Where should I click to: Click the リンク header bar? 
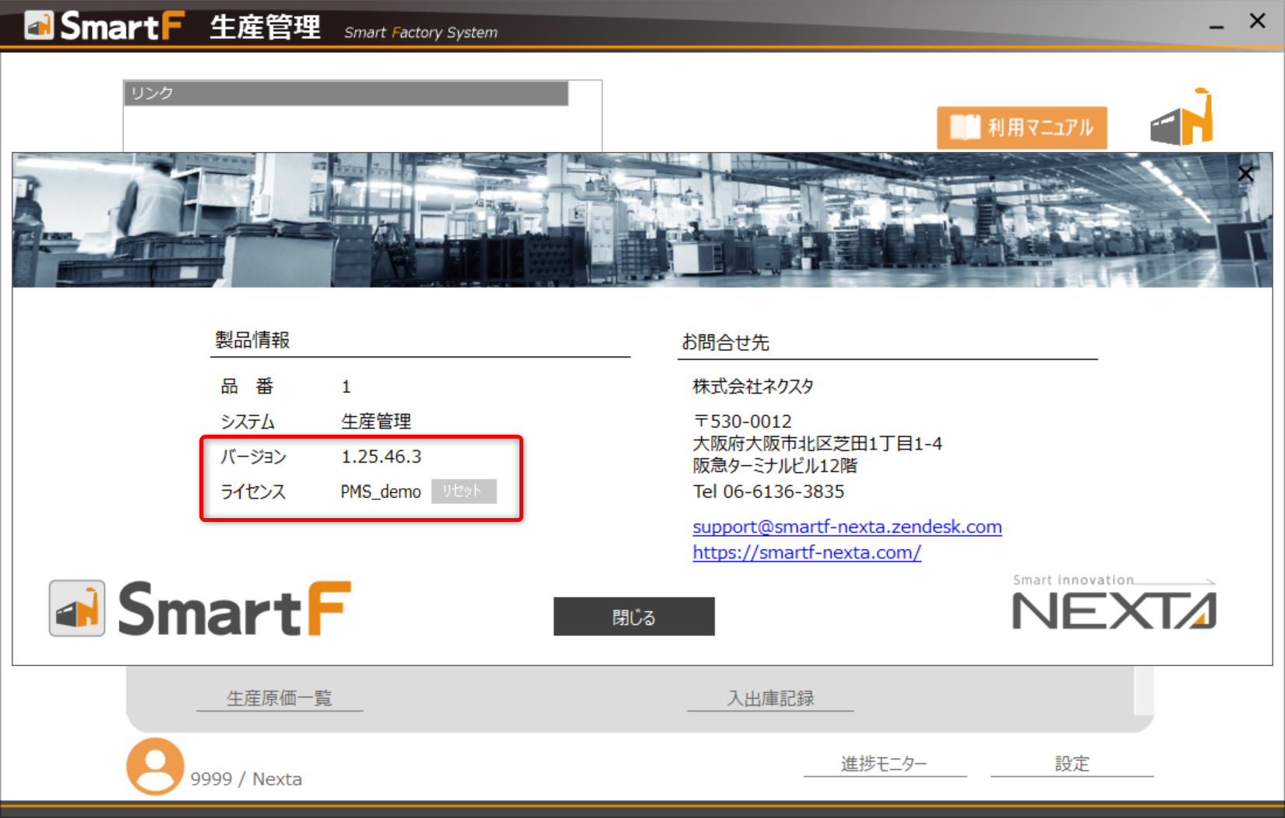tap(346, 93)
